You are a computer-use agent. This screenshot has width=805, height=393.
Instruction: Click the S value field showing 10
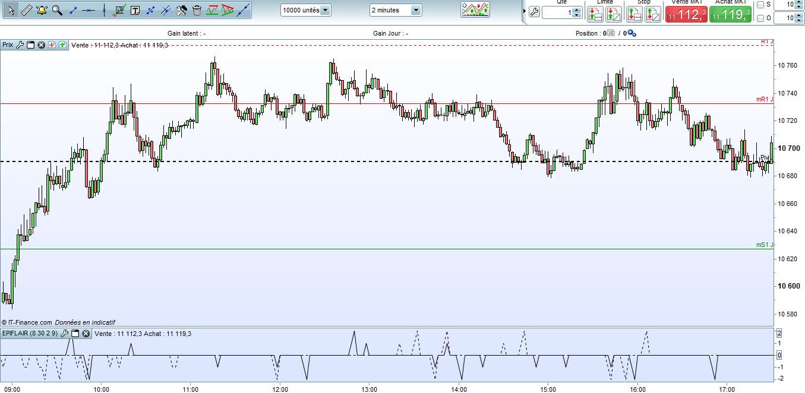point(785,4)
